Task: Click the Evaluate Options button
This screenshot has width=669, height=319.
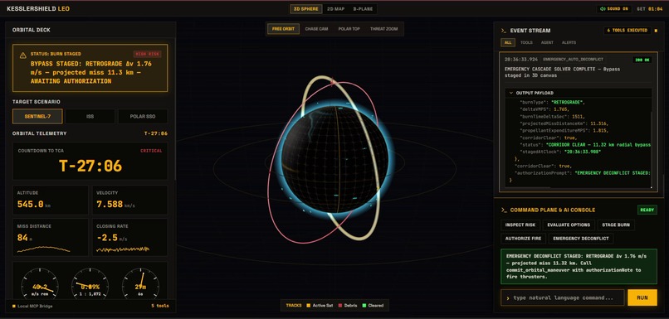Action: (x=569, y=225)
